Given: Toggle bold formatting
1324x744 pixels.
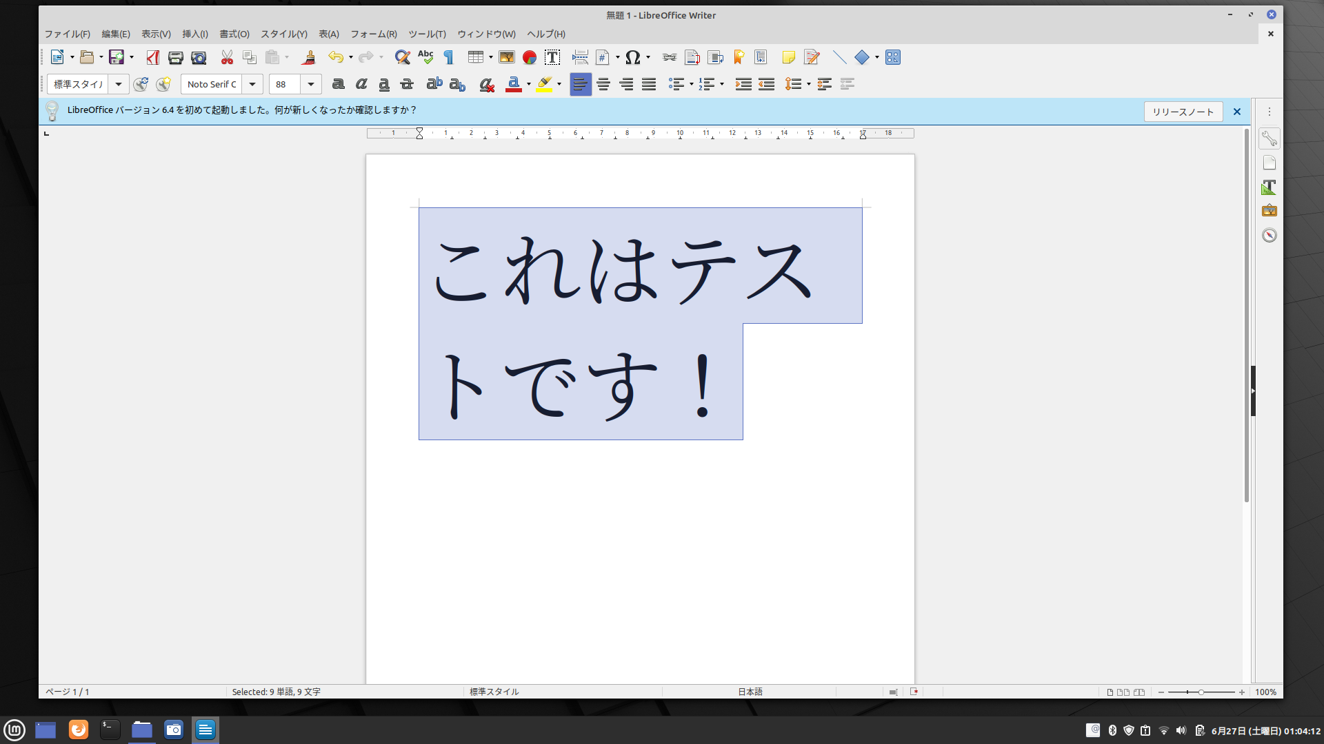Looking at the screenshot, I should click(338, 84).
